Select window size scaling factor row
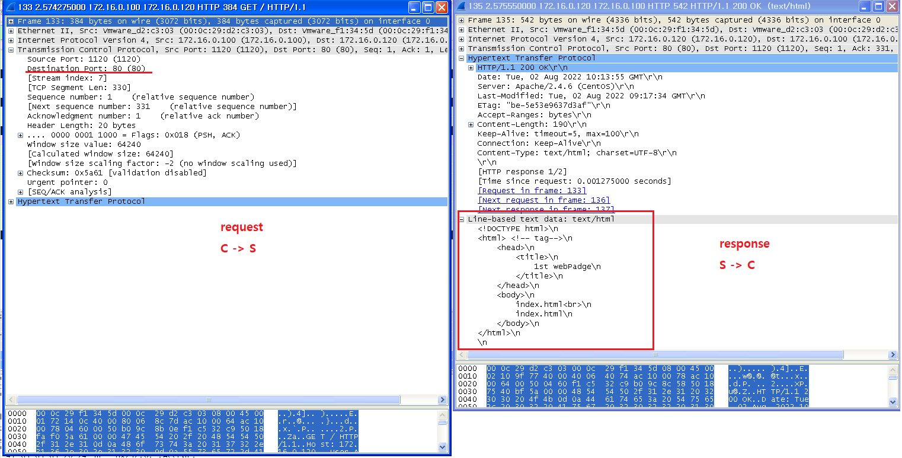902x458 pixels. point(162,164)
